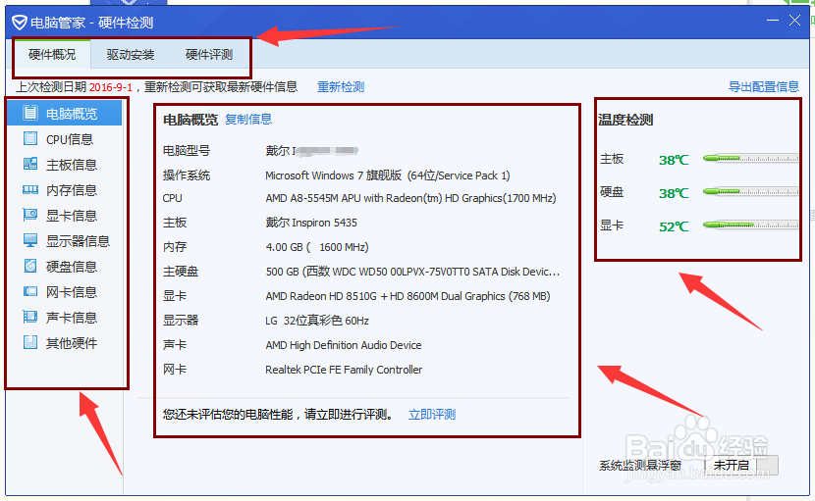Image resolution: width=815 pixels, height=501 pixels.
Task: Click the 导出配置信息 link
Action: tap(764, 86)
